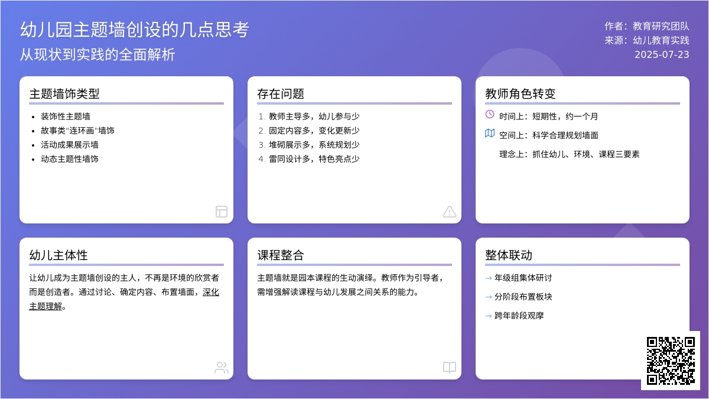Click item 教师主导多，幼儿参与少
709x399 pixels.
tap(314, 116)
